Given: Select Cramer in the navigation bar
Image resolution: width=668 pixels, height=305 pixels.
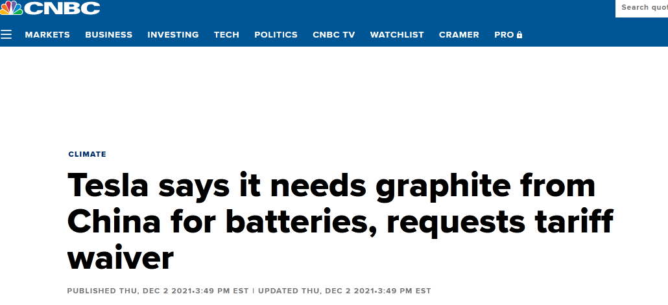Looking at the screenshot, I should [459, 35].
